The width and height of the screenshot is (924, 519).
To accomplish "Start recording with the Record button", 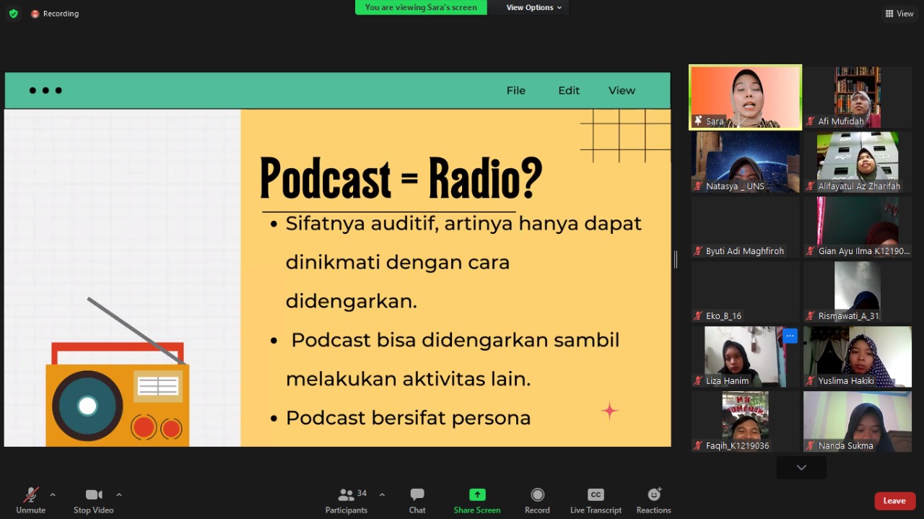I will pos(537,494).
